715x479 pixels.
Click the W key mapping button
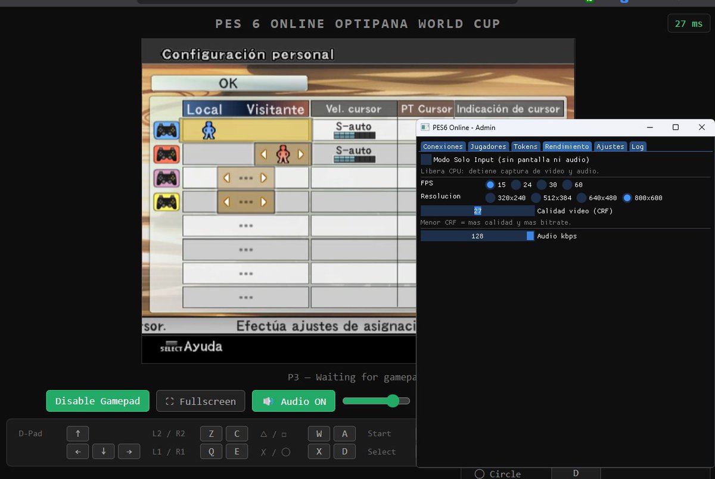pos(319,434)
